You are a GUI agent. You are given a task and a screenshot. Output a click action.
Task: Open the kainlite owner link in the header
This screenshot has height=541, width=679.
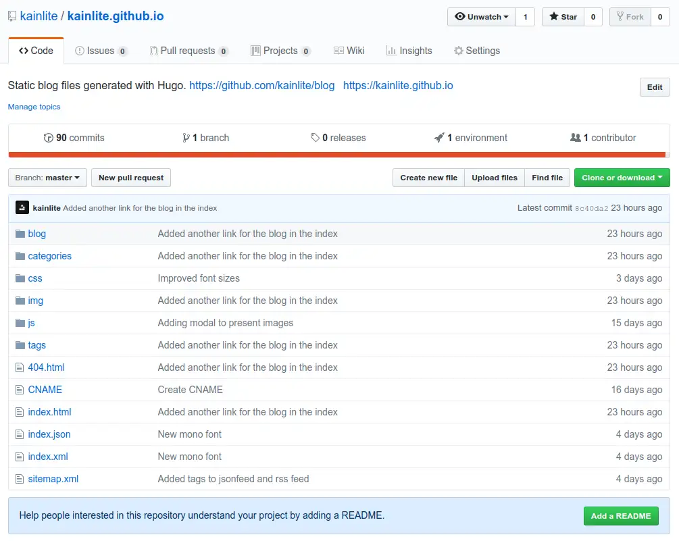click(39, 16)
